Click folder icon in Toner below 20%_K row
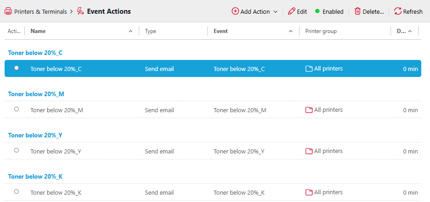Viewport: 430px width, 202px height. click(x=309, y=192)
